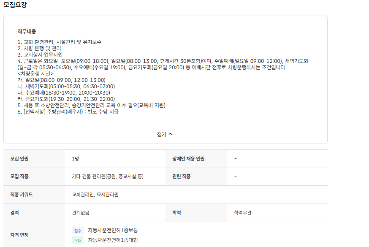Click the 관련 직종 label

coord(182,176)
